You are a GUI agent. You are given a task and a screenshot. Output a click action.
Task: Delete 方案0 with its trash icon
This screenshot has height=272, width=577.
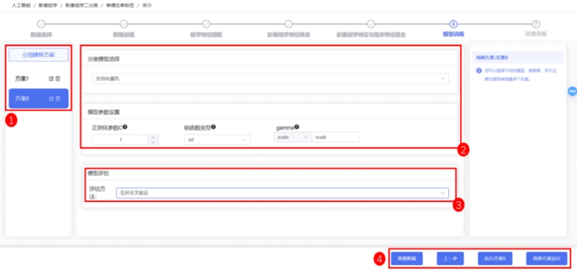coord(58,99)
